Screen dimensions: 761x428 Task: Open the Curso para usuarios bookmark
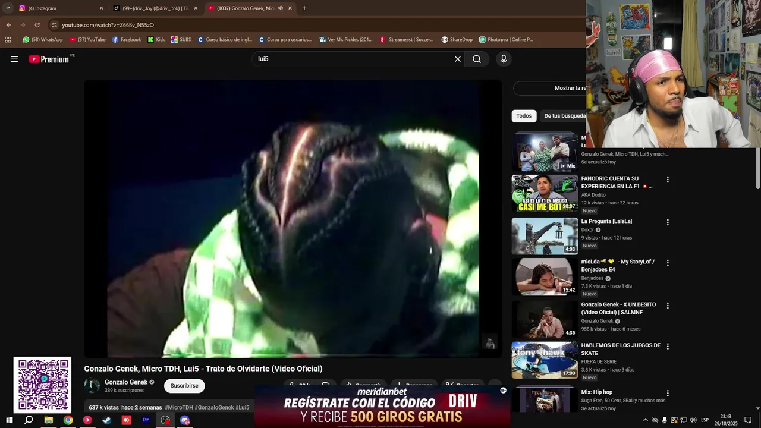285,40
